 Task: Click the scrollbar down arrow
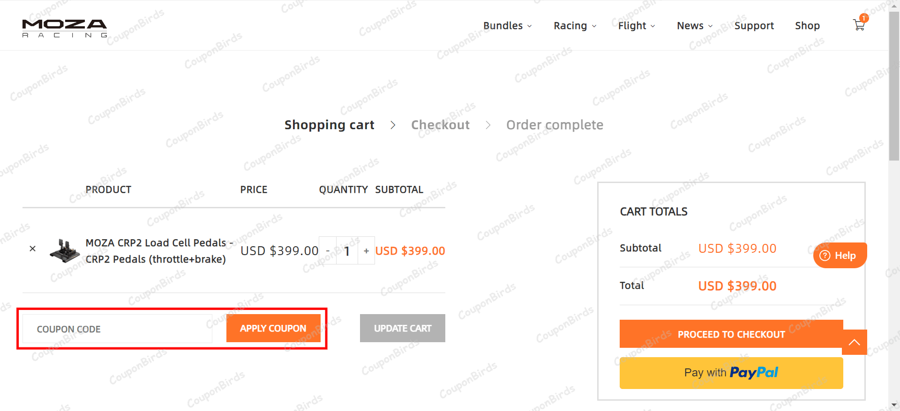point(894,404)
